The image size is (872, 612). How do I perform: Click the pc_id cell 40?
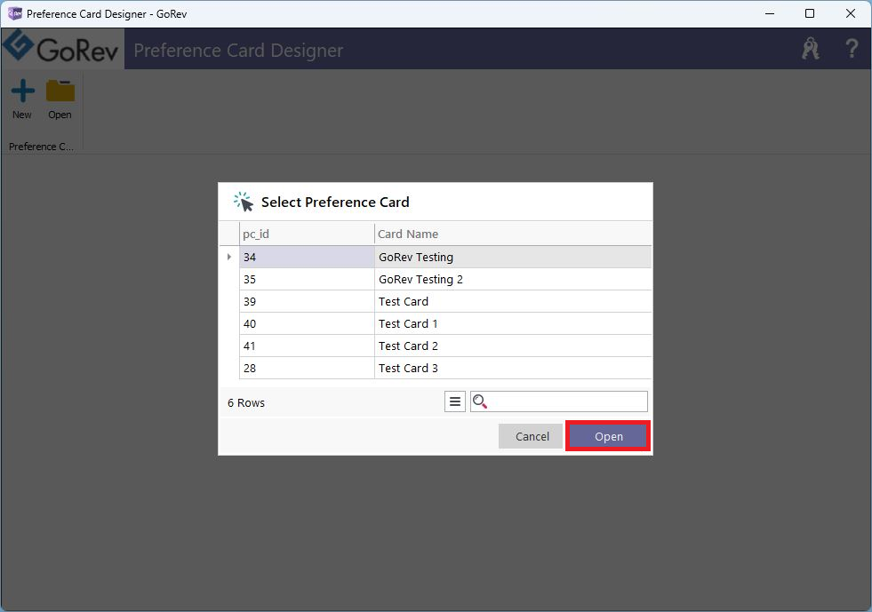(x=307, y=323)
